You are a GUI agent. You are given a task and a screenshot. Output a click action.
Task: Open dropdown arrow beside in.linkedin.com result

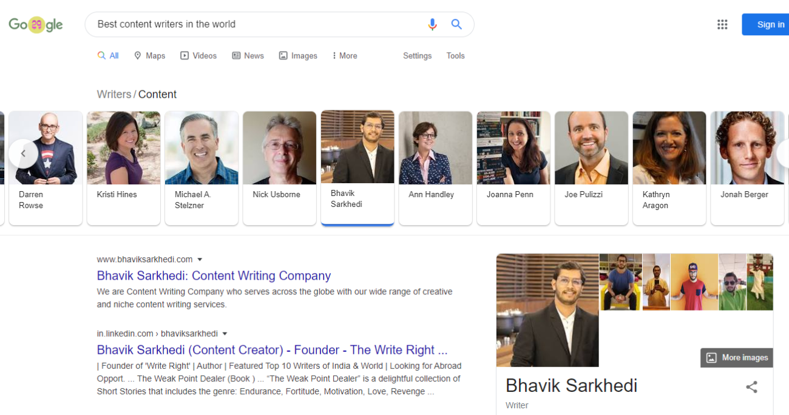tap(225, 334)
